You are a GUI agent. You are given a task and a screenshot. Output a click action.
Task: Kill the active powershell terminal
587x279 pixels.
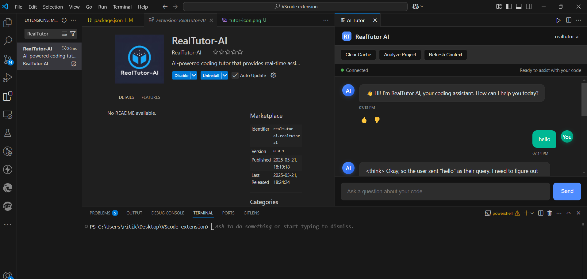pos(549,213)
